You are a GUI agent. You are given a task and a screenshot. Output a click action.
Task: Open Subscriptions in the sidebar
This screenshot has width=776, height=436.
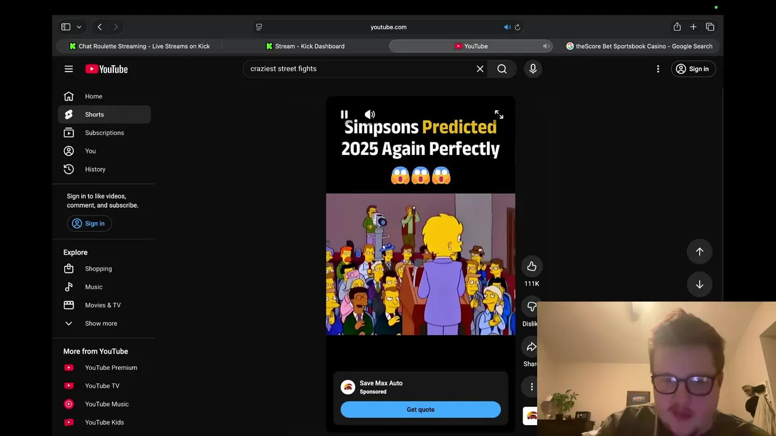tap(104, 133)
